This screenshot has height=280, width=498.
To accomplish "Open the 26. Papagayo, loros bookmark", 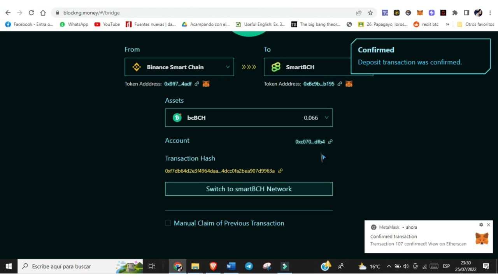I will point(382,24).
